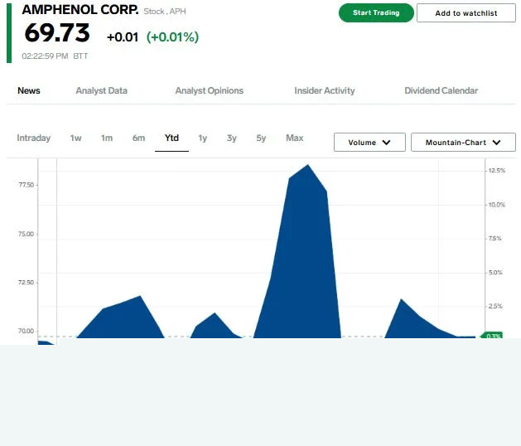Image resolution: width=521 pixels, height=446 pixels.
Task: Show the Max chart range
Action: 294,138
